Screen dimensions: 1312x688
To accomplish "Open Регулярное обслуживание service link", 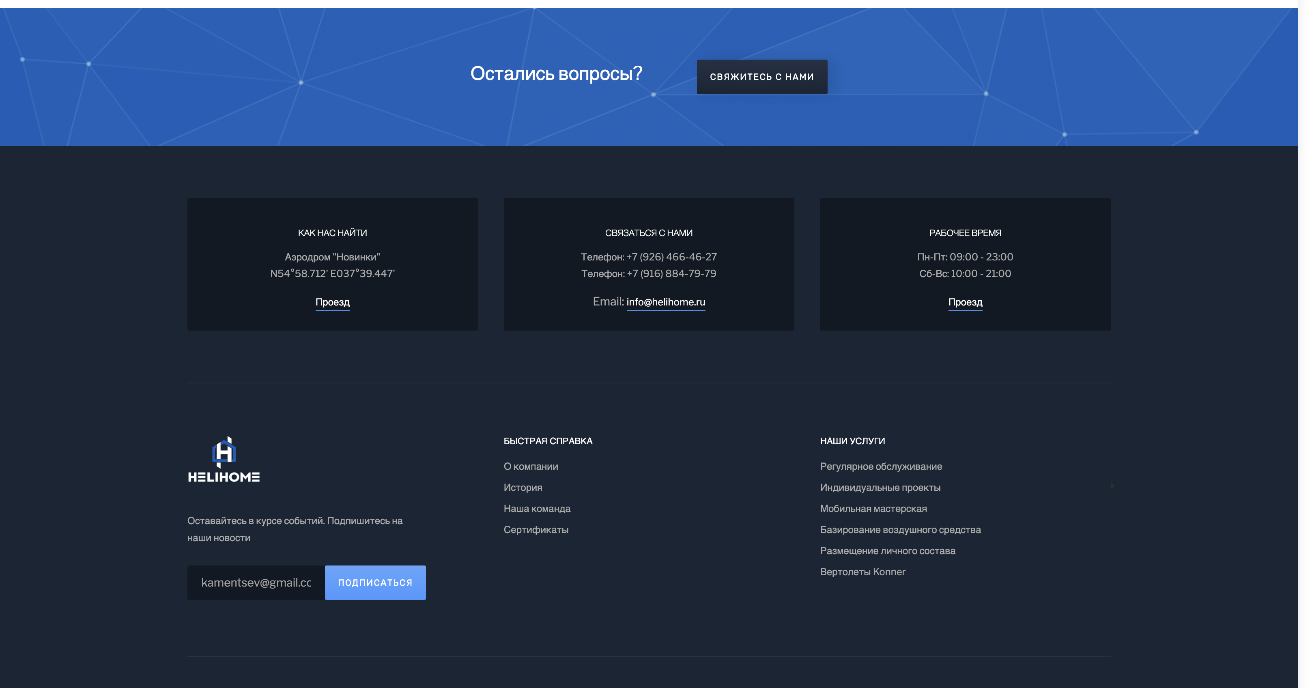I will point(881,467).
